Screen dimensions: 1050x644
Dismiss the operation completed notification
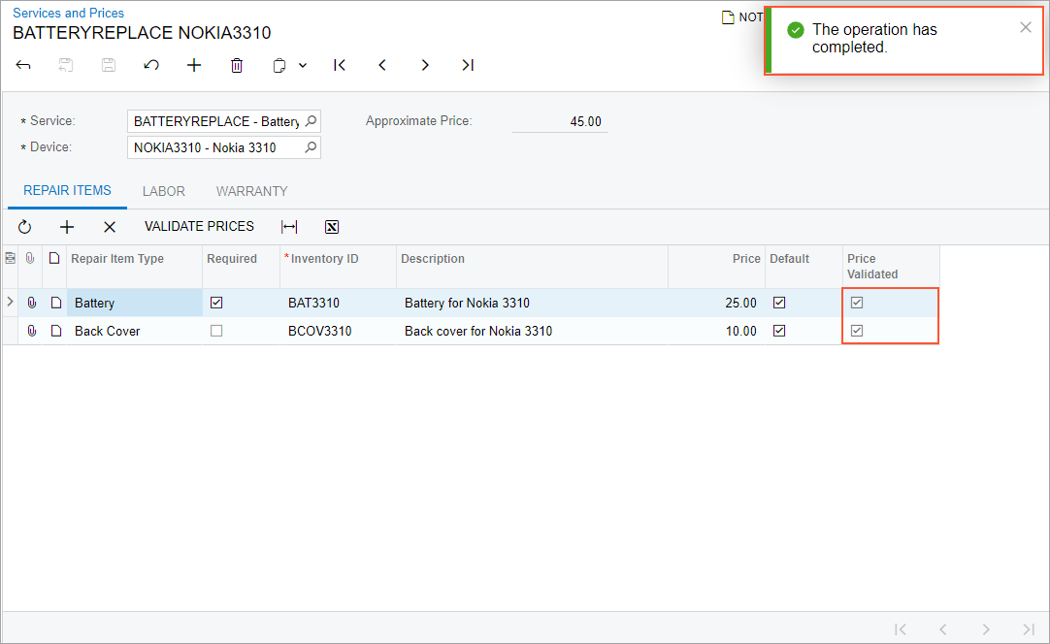point(1026,27)
